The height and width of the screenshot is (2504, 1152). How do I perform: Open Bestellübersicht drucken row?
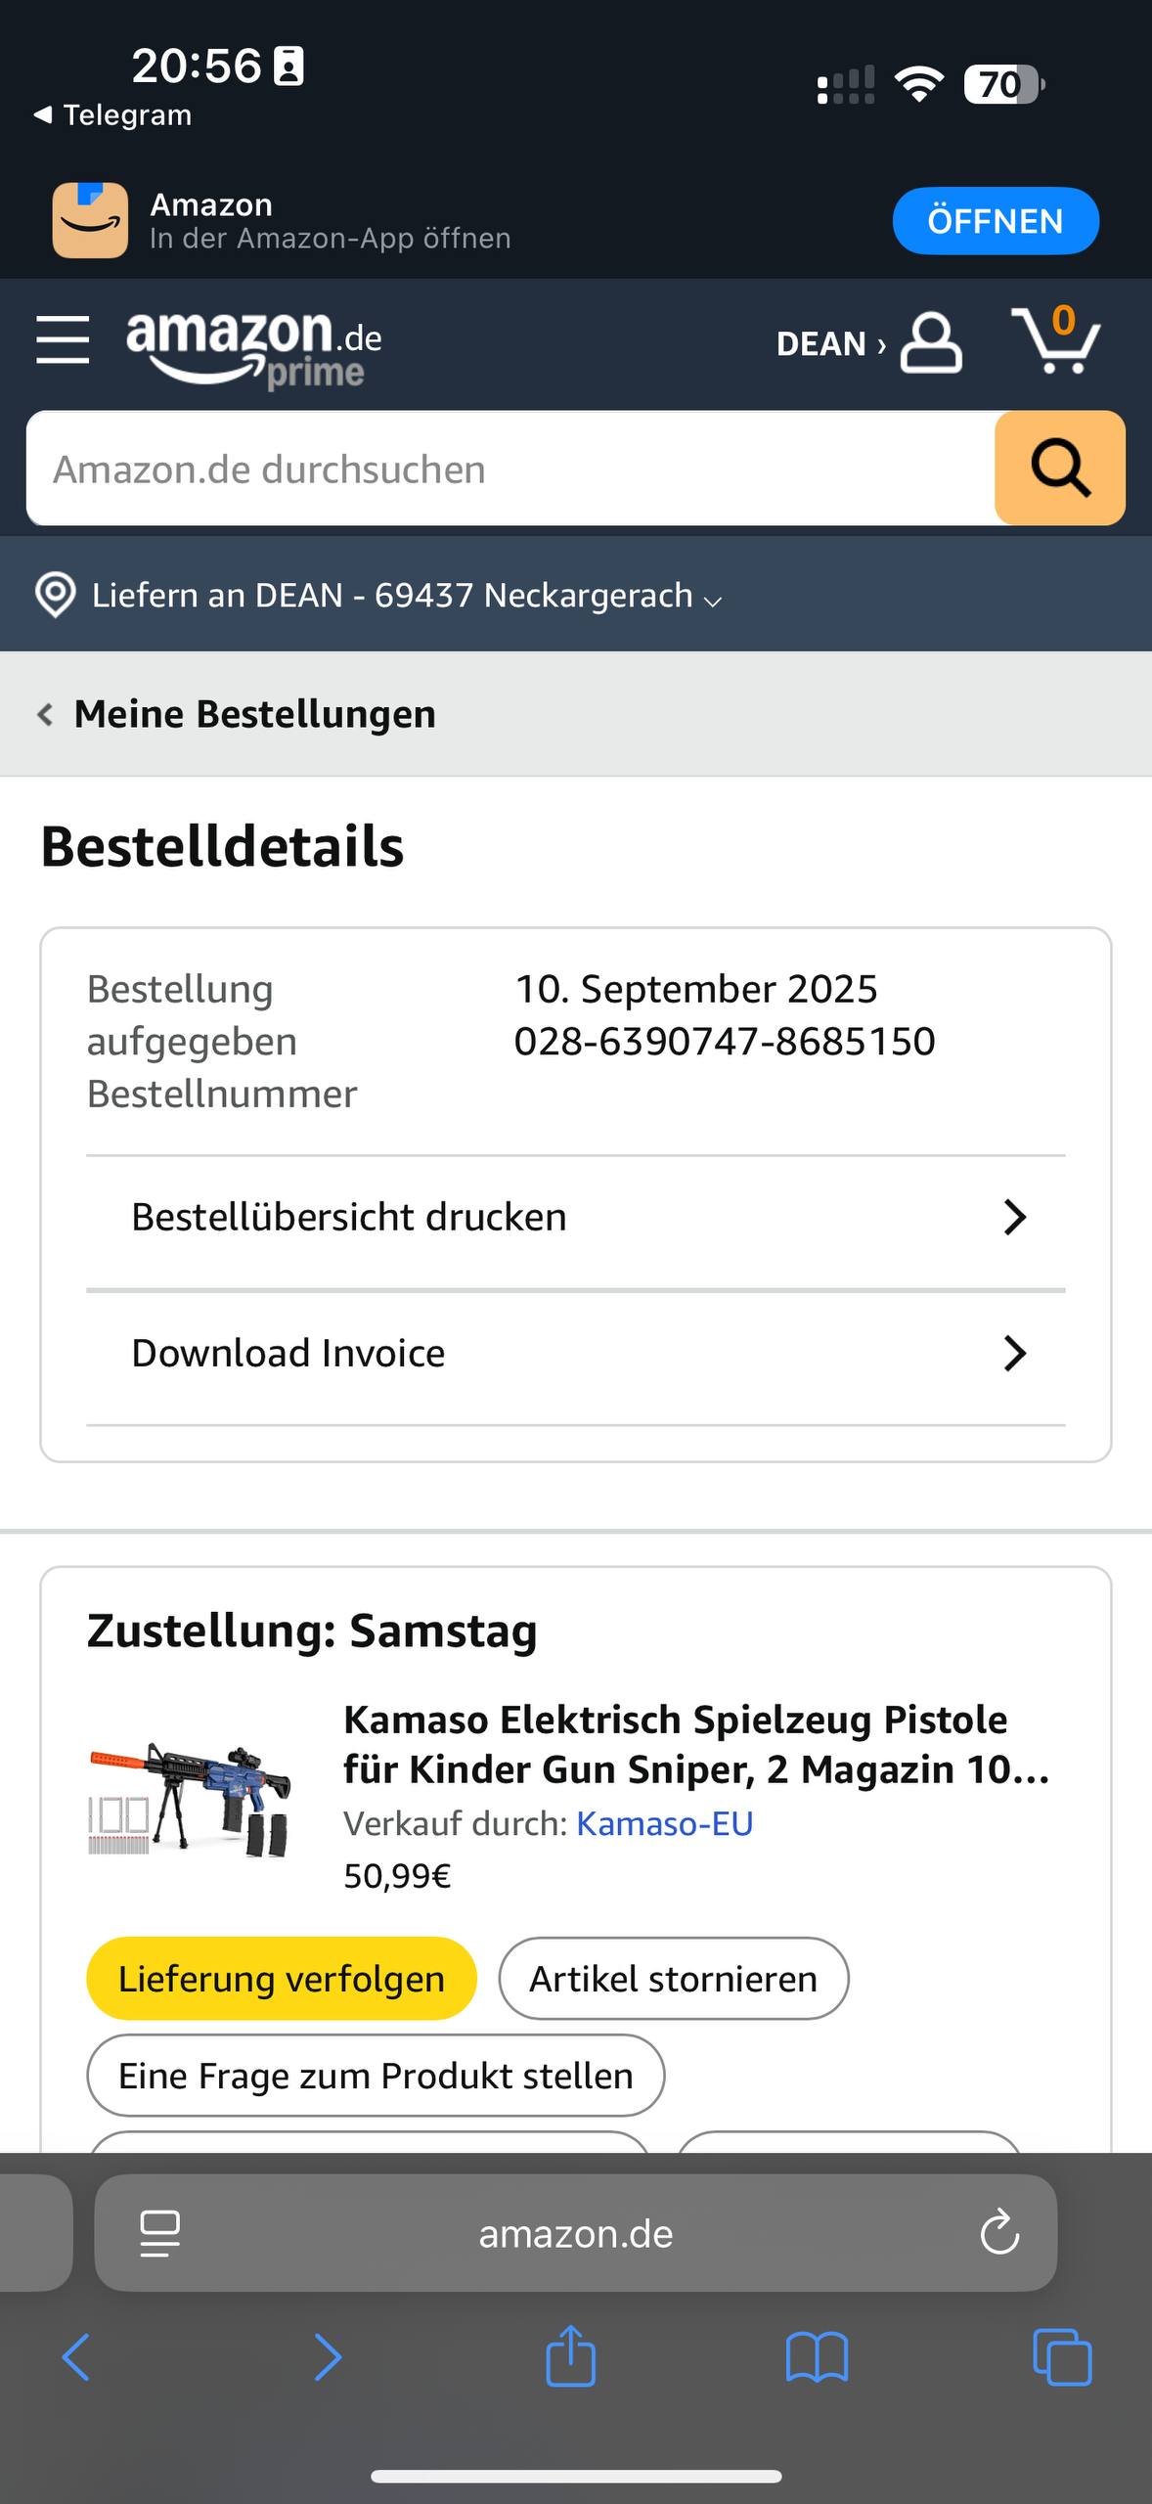click(x=575, y=1218)
